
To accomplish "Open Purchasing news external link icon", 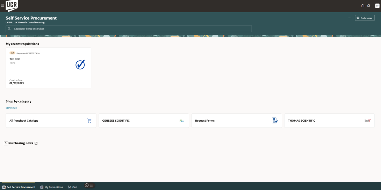I will pos(36,143).
